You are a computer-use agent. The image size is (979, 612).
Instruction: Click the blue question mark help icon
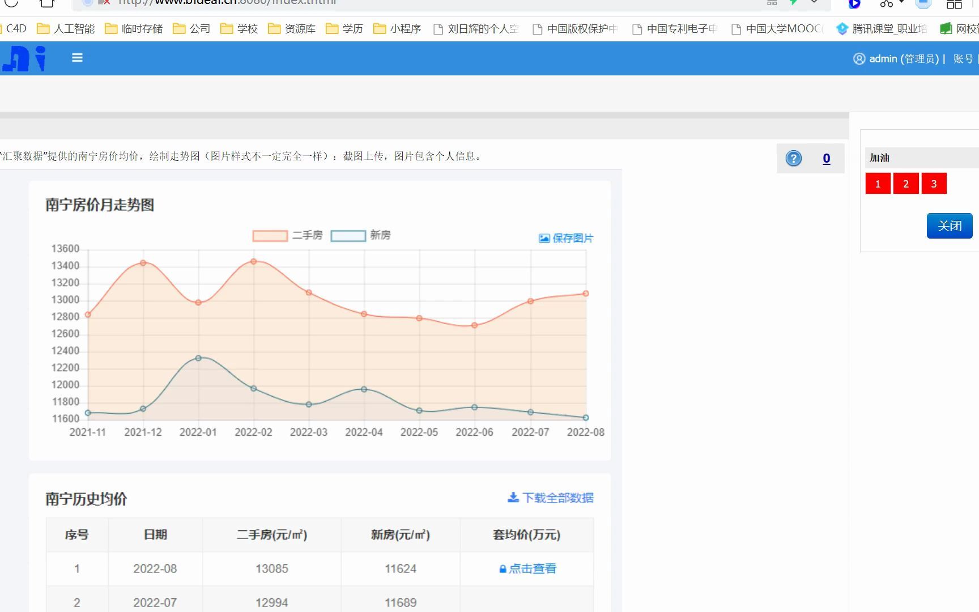coord(793,159)
